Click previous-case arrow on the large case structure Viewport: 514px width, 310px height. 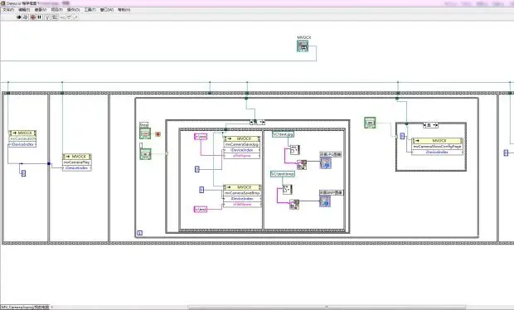tap(251, 122)
